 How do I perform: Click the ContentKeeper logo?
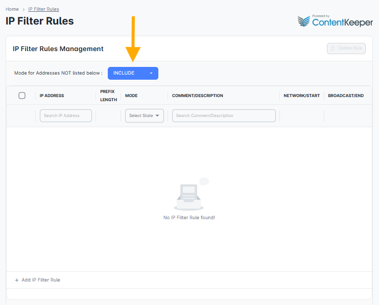tap(335, 21)
